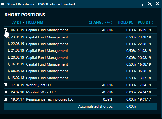Sort by the HOLD NM column

coord(36,22)
